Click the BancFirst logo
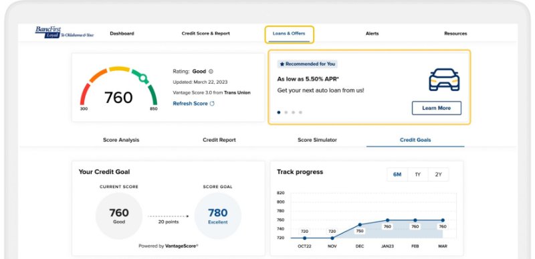The image size is (535, 259). tap(64, 32)
